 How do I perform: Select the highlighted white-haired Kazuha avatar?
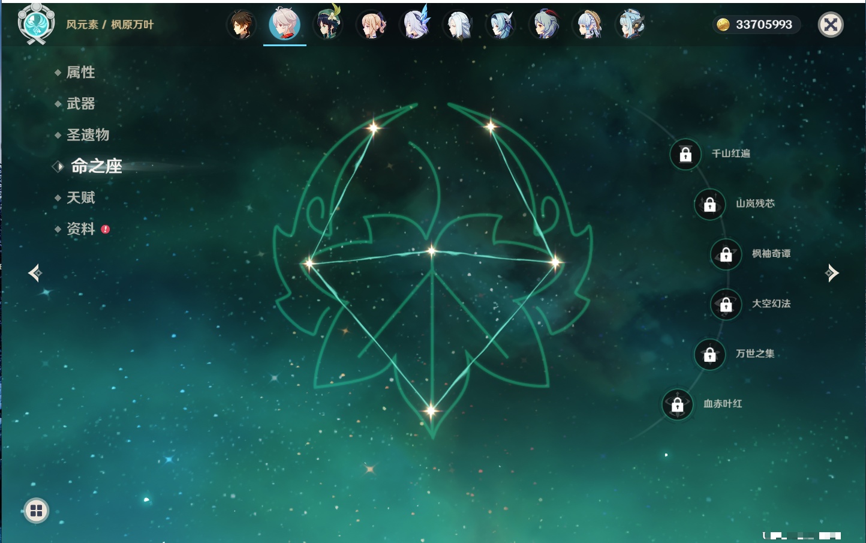click(285, 25)
